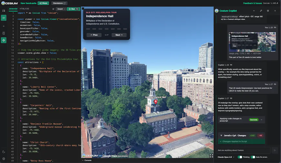Click the -96 deletions badge

click(260, 136)
